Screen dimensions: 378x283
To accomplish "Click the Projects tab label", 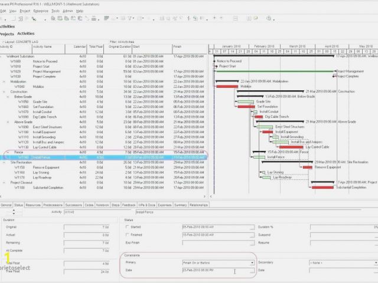I will (x=6, y=34).
